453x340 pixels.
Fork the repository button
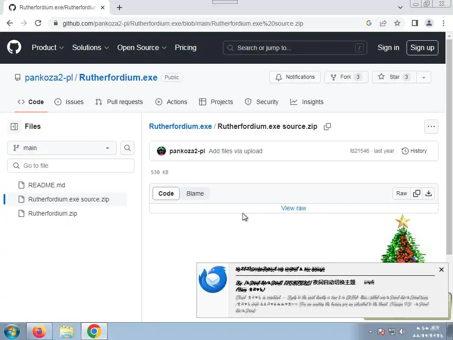(x=346, y=77)
